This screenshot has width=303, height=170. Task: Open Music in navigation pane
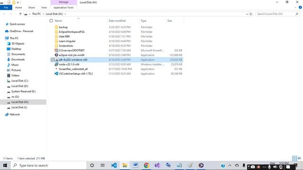point(15,65)
